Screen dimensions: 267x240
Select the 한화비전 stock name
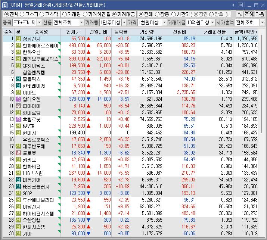(x=31, y=166)
